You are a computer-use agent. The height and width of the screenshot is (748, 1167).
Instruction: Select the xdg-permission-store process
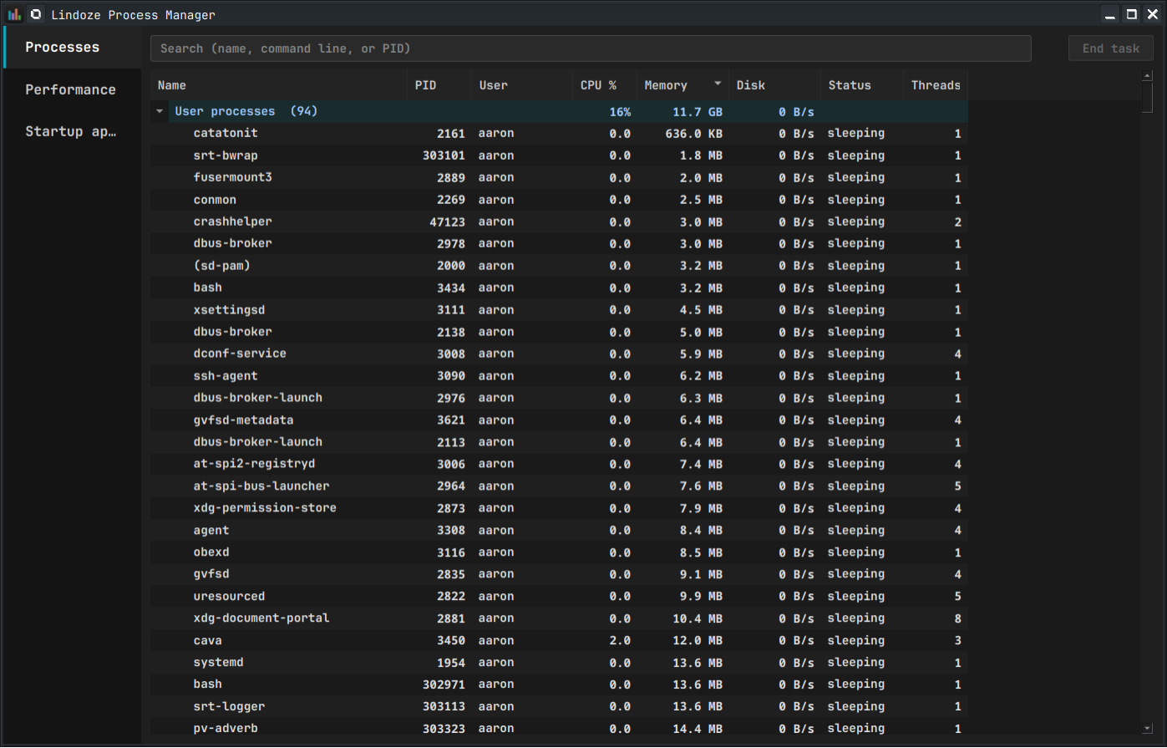pos(559,508)
